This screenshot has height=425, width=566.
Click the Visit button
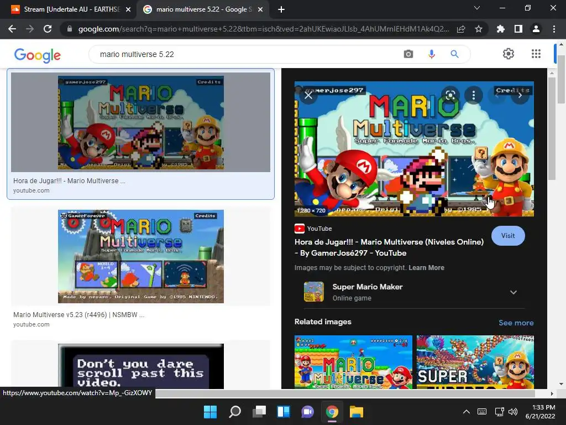pos(508,236)
